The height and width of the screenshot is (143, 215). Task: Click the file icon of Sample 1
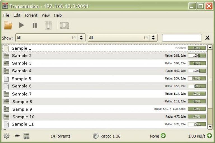tap(6, 48)
